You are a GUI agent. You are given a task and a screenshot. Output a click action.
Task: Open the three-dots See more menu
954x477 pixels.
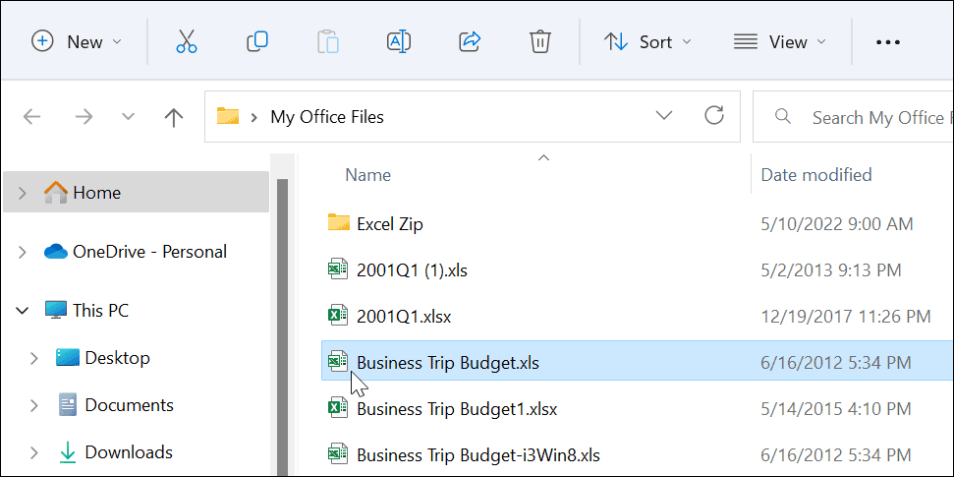(x=887, y=42)
